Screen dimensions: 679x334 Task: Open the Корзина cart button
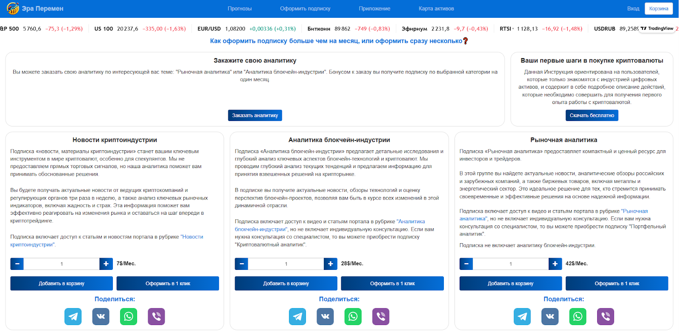pos(658,8)
